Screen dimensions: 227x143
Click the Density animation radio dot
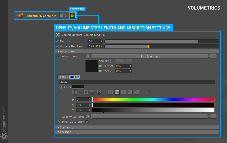point(57,41)
